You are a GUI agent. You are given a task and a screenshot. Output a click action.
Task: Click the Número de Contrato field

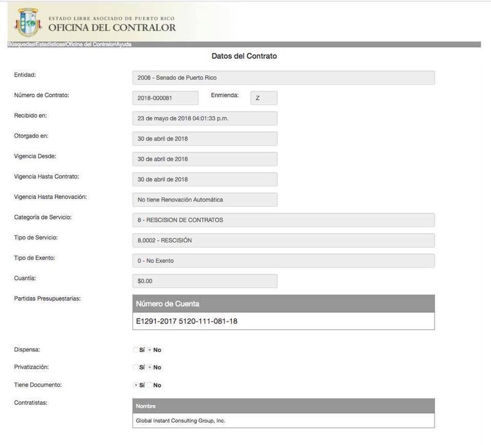tap(165, 98)
